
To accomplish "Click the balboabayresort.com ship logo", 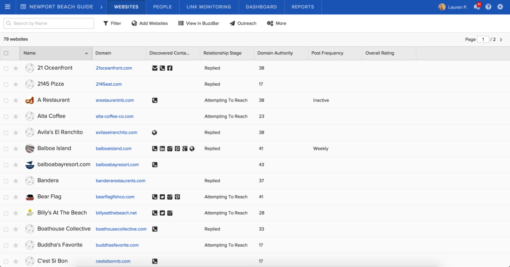I will click(29, 164).
